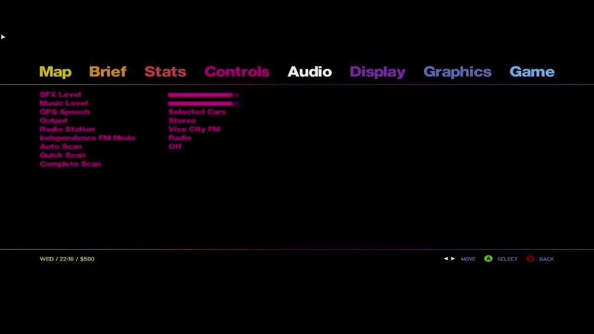
Task: Adjust the SFX Level slider
Action: [203, 95]
